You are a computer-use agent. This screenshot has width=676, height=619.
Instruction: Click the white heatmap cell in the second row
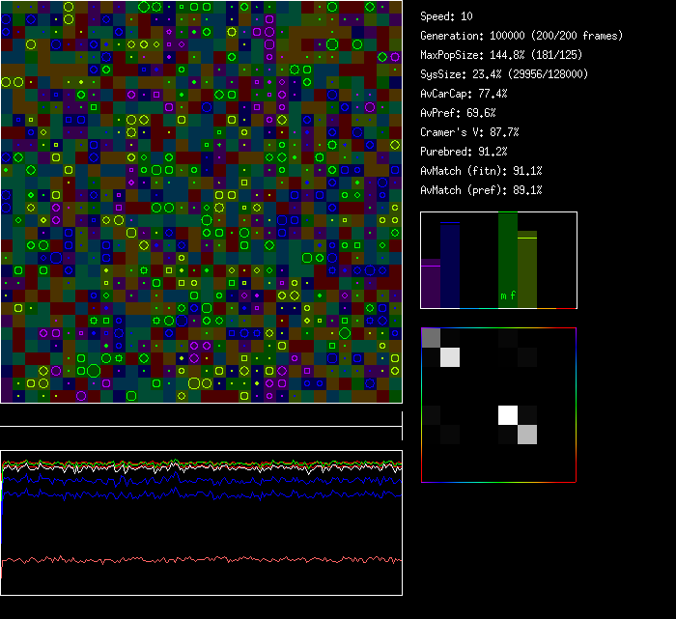(450, 357)
